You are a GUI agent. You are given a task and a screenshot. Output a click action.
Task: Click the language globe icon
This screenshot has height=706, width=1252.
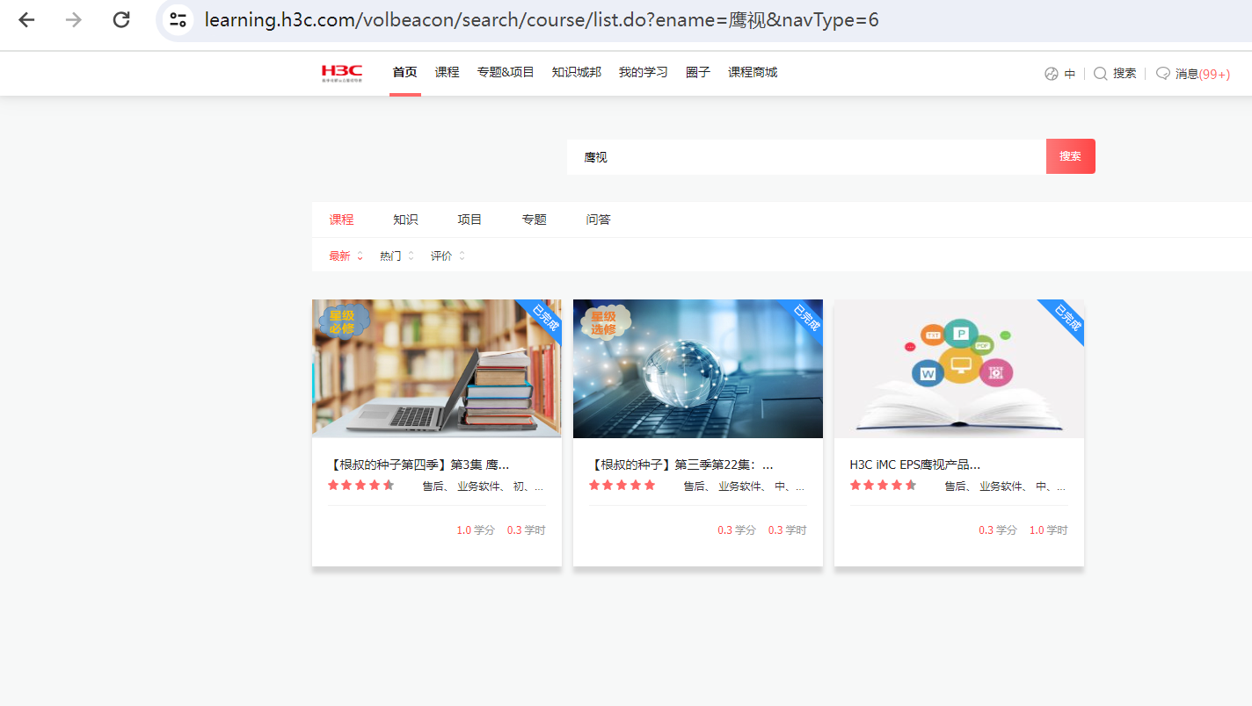pos(1051,74)
